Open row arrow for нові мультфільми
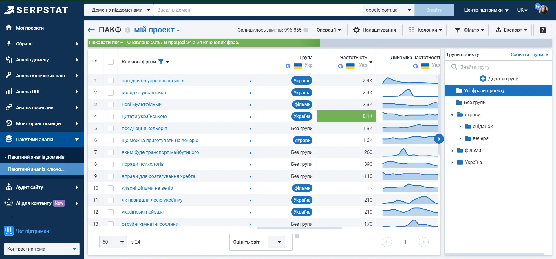The width and height of the screenshot is (556, 259). pos(250,105)
